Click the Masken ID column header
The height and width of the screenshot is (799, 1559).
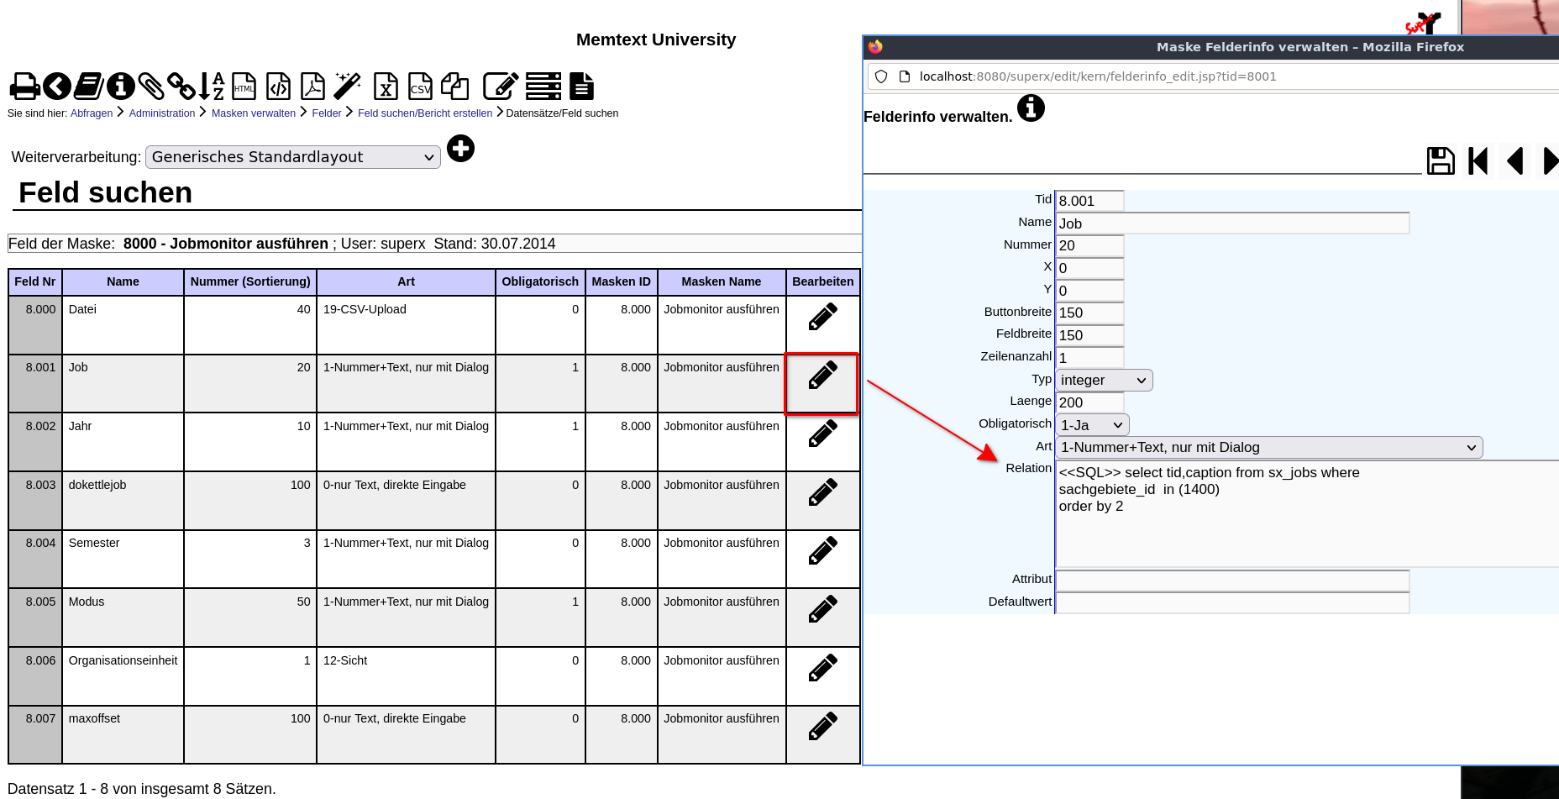pos(622,281)
